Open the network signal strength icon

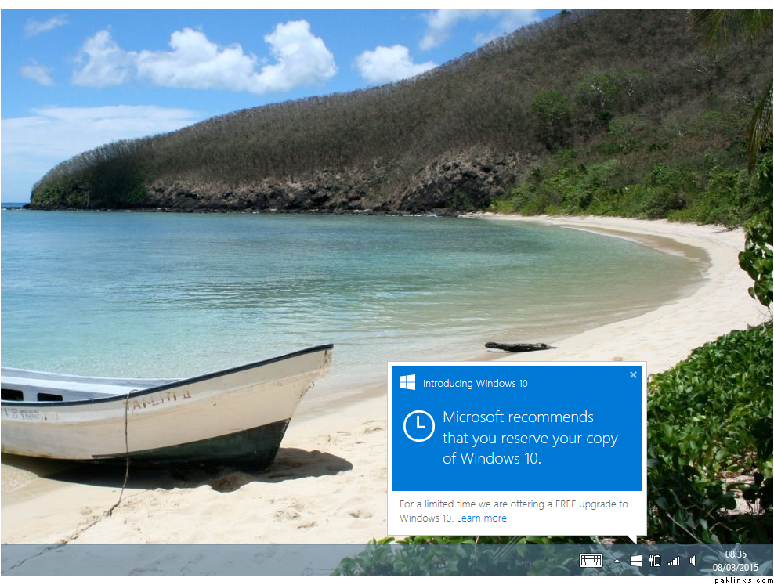[x=673, y=561]
